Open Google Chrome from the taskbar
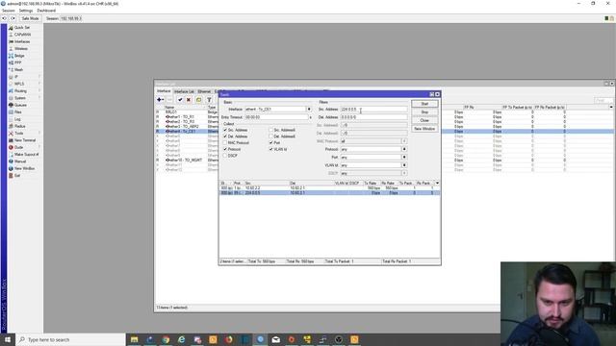 (x=166, y=339)
